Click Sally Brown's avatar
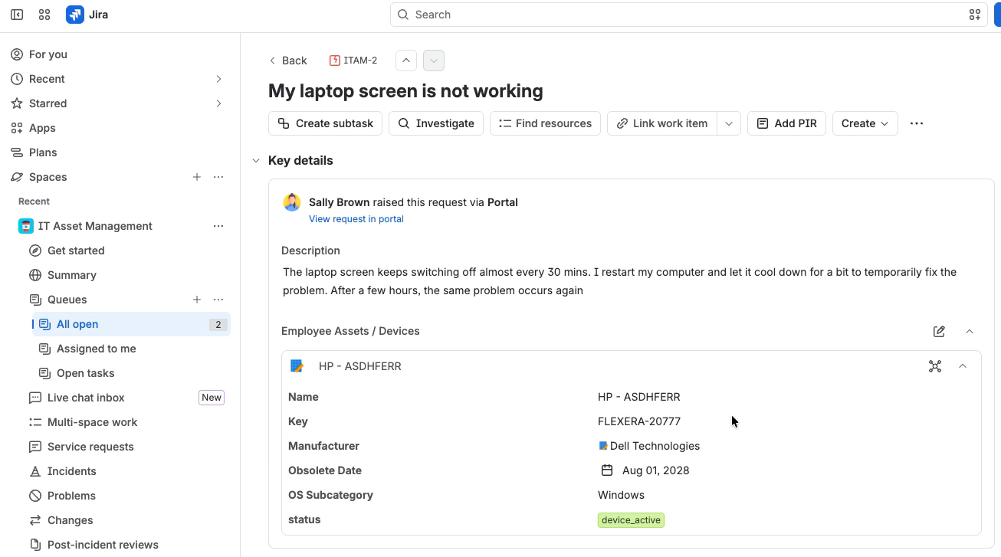Image resolution: width=1001 pixels, height=557 pixels. pos(292,202)
